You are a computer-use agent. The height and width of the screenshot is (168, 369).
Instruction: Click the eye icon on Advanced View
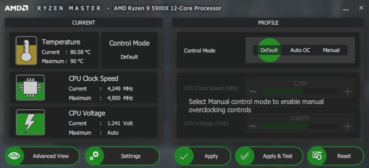(14, 156)
